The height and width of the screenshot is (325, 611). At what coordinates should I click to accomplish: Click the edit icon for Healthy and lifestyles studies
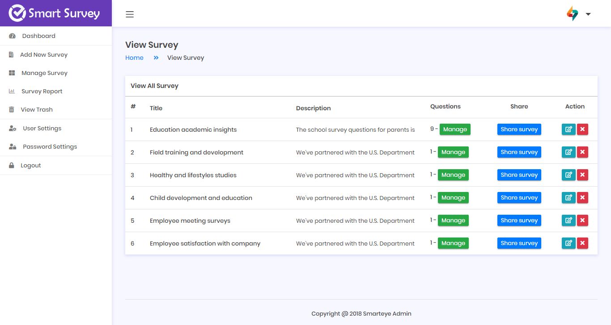(x=568, y=175)
